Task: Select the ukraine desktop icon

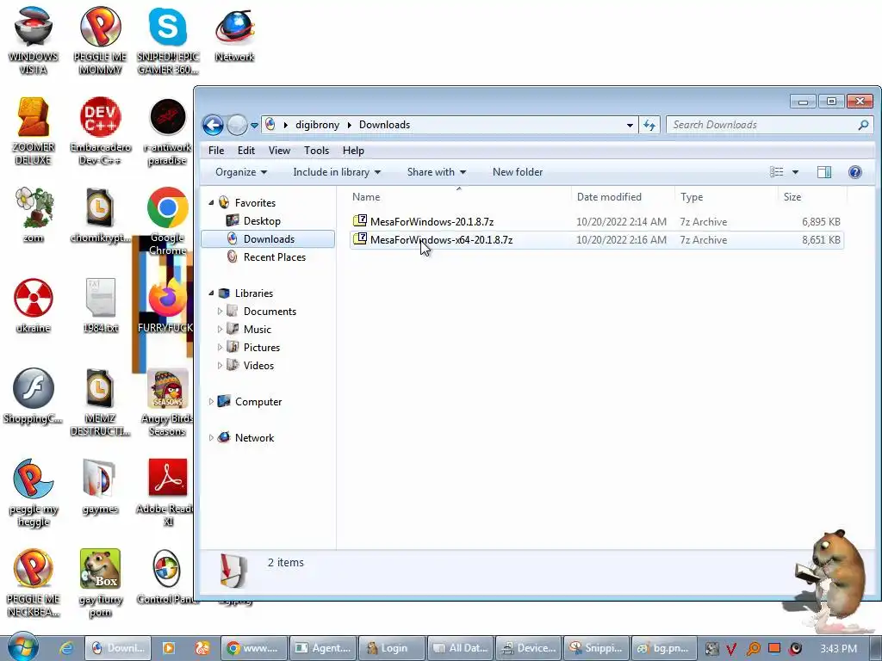Action: pos(34,306)
